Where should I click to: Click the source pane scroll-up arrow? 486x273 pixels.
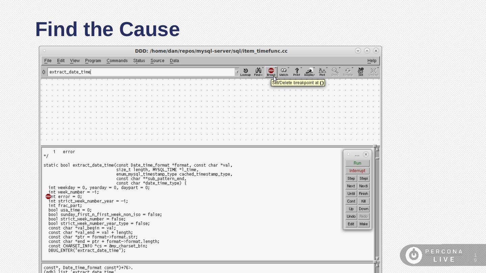(x=377, y=149)
